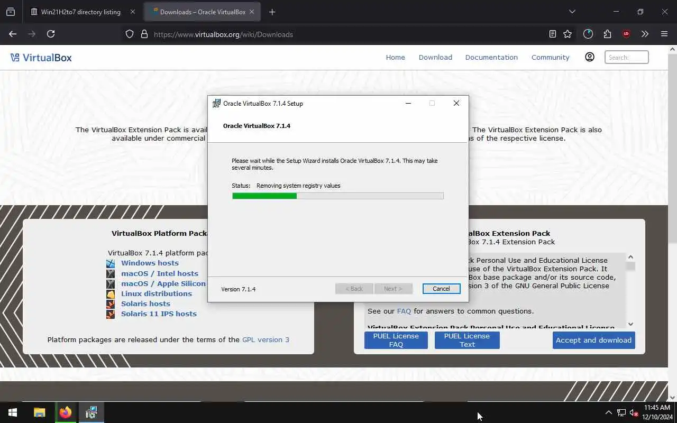Open the Documentation menu item
This screenshot has height=423, width=677.
click(x=491, y=57)
